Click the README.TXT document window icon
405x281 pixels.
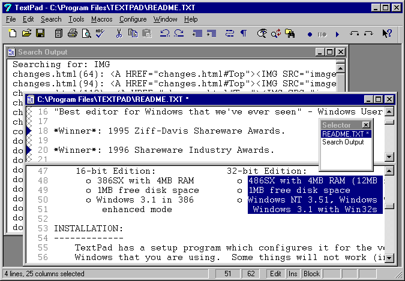pos(31,99)
